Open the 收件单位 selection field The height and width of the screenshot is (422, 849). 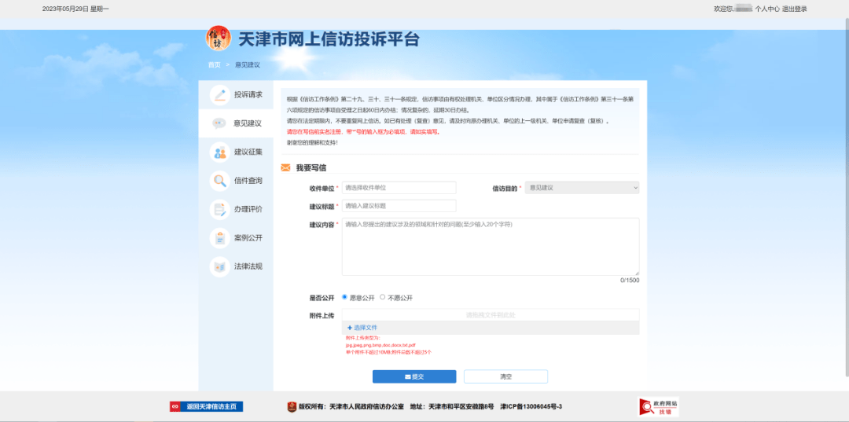[399, 188]
